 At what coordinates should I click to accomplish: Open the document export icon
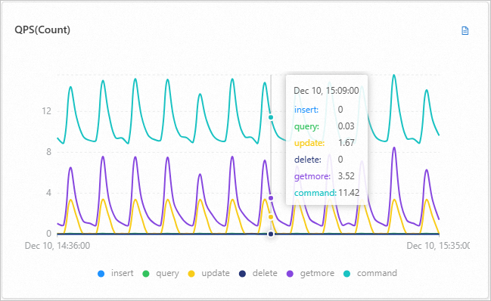pos(465,31)
